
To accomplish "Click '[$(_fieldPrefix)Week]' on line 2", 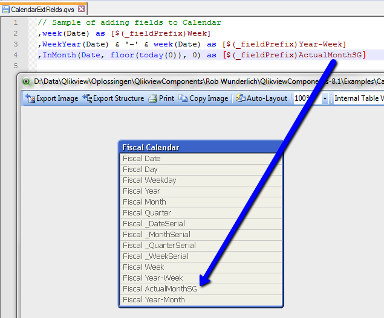I will tap(161, 33).
